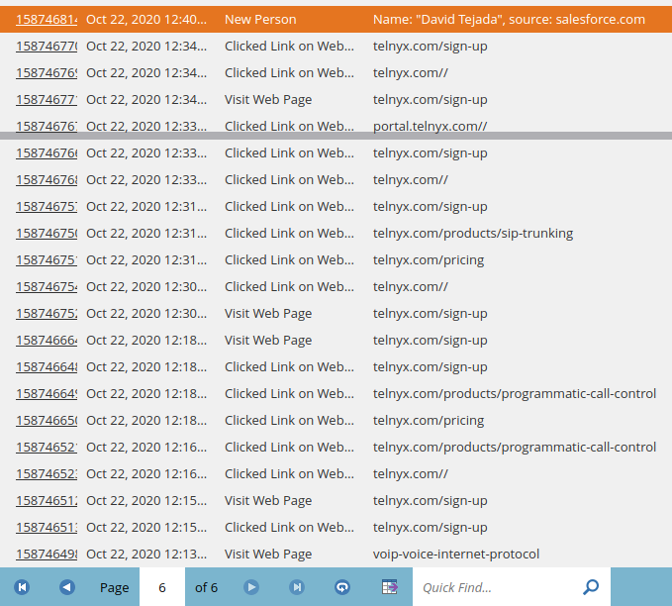
Task: Click 'telnyx.com/pricing' in the 12:31 row
Action: coord(429,259)
